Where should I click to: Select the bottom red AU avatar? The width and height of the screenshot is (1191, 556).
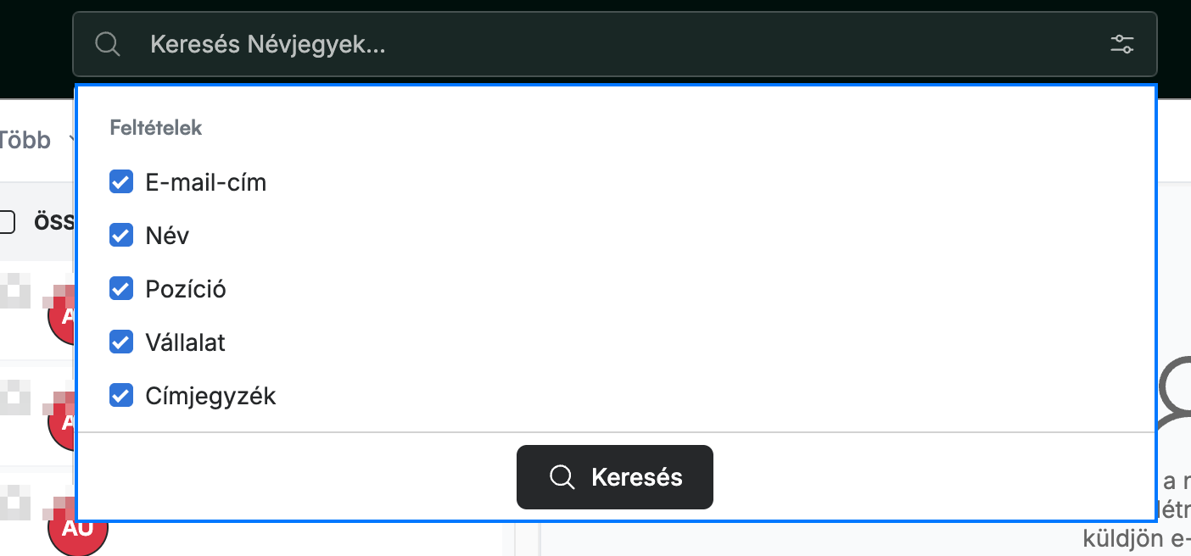[77, 527]
